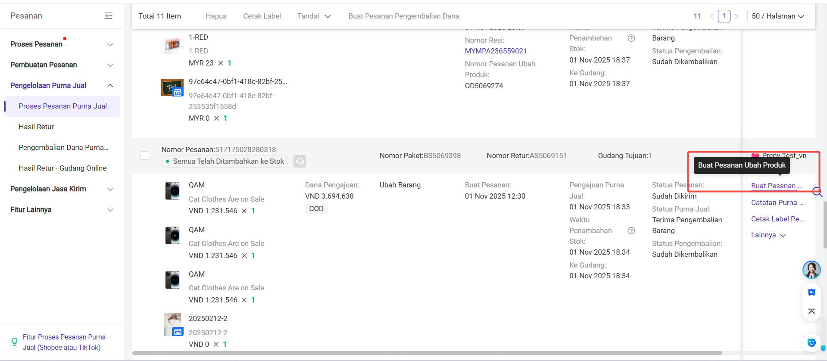Click the gray headset icon beside stock status
Screen dimensions: 827x361
[300, 162]
